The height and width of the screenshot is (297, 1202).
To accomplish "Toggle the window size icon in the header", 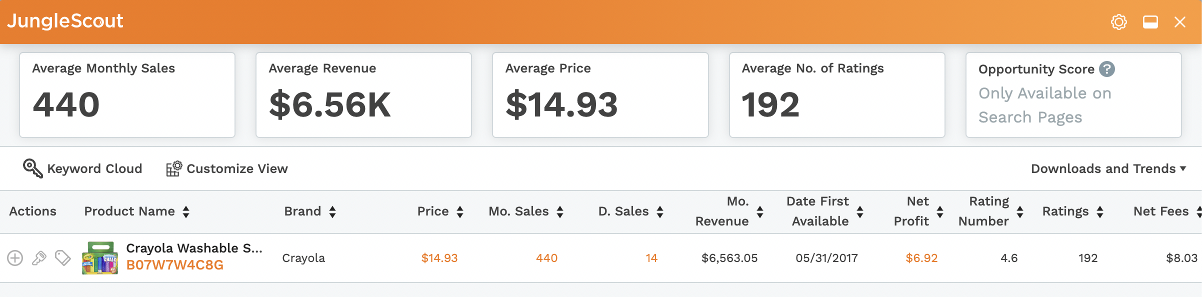I will (x=1150, y=22).
